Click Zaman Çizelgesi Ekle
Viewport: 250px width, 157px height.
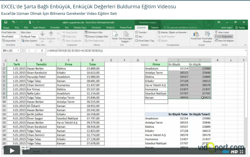click(x=96, y=36)
